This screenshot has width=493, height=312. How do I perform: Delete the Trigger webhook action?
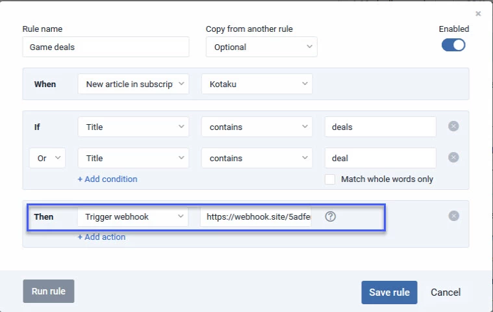[453, 216]
